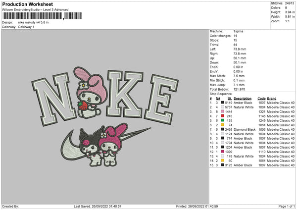
Task: Click the Min Stitch value 0.1 mm
Action: (239, 80)
